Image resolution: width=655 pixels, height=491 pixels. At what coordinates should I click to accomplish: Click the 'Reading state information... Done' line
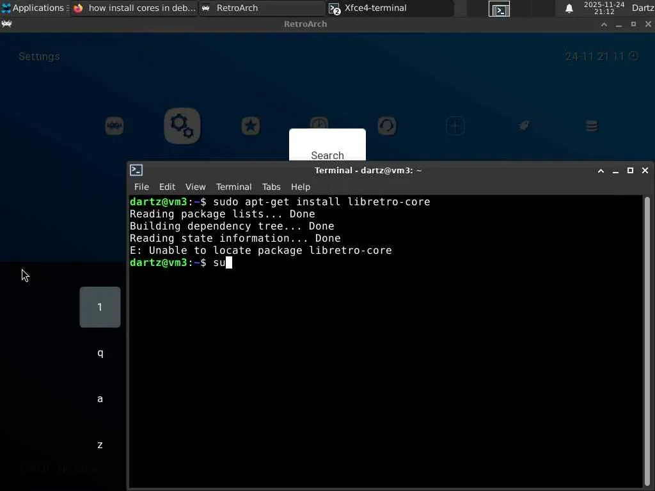pyautogui.click(x=235, y=238)
